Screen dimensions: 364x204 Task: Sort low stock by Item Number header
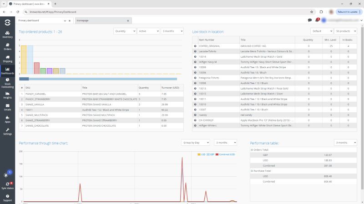[x=218, y=40]
